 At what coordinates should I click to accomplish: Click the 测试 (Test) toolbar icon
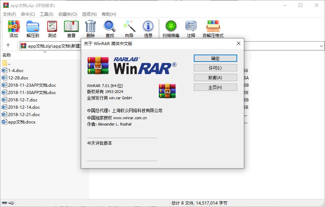(52, 26)
